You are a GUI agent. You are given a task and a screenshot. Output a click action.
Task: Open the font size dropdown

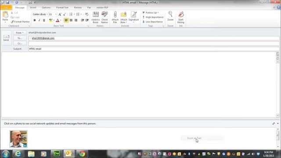[56, 14]
